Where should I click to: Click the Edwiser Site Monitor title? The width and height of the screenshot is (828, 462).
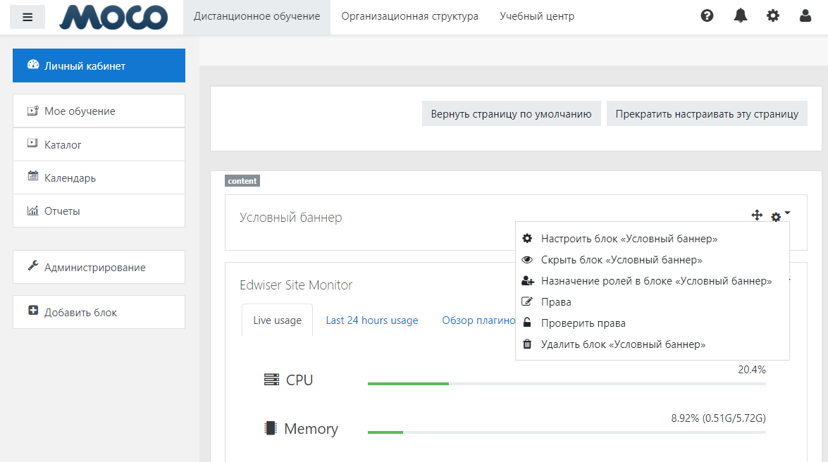296,285
